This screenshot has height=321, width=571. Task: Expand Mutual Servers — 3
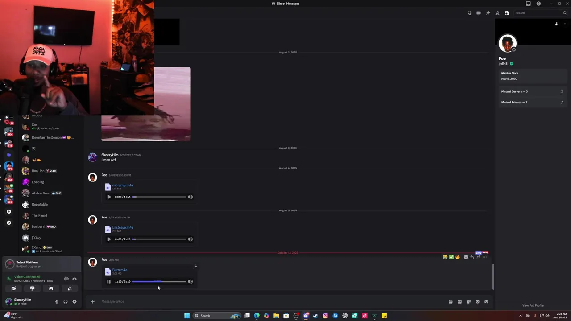[x=532, y=91]
